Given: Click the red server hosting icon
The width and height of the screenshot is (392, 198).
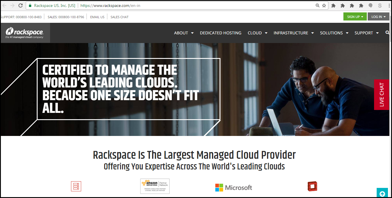Looking at the screenshot, I should coord(76,186).
